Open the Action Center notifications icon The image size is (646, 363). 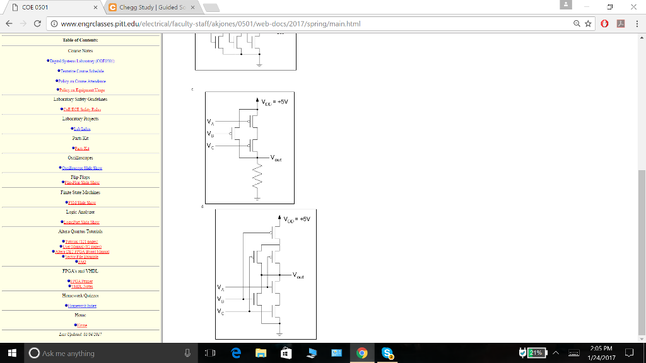[x=629, y=353]
